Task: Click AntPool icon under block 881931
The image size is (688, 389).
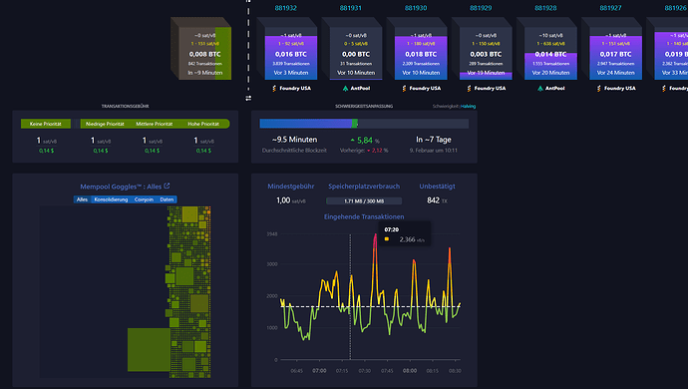Action: point(345,88)
